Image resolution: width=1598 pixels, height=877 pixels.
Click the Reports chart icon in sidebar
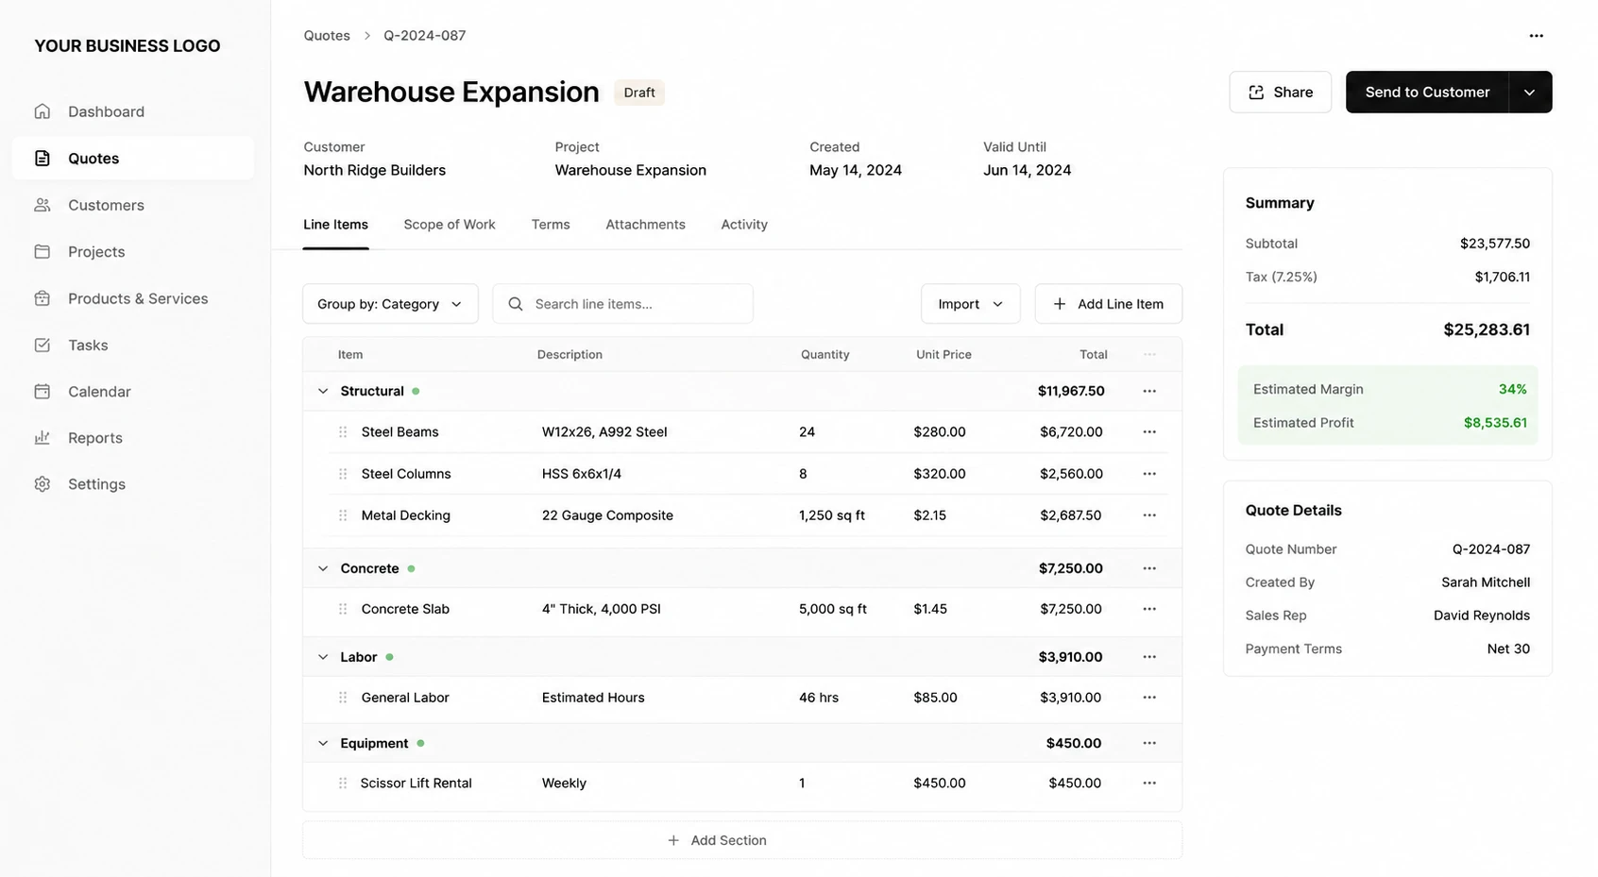click(x=42, y=438)
